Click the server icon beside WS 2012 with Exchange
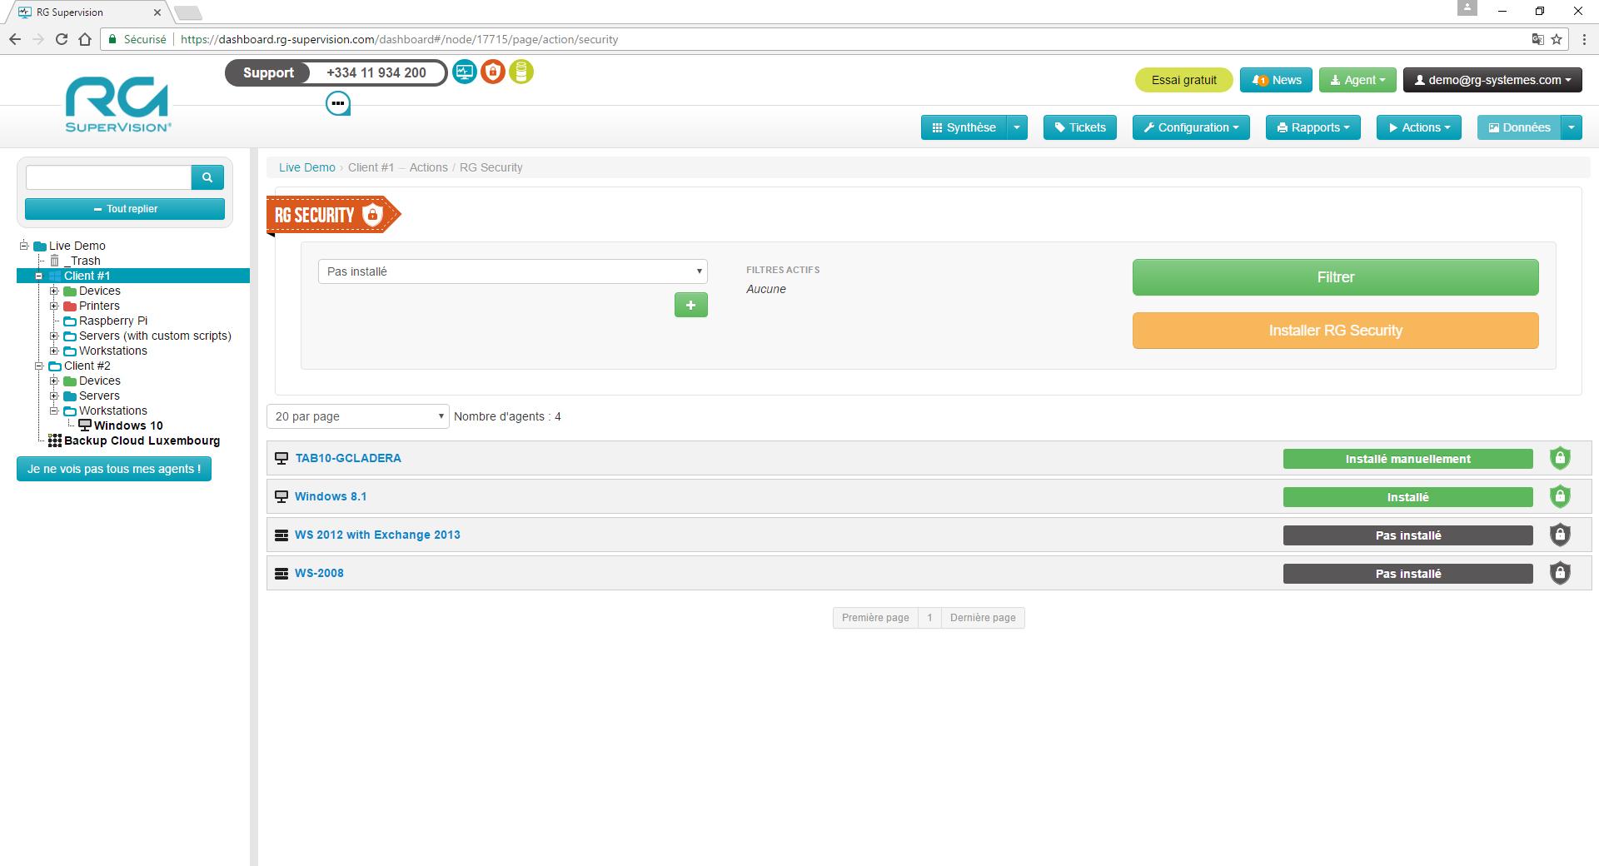This screenshot has width=1599, height=866. pyautogui.click(x=281, y=535)
